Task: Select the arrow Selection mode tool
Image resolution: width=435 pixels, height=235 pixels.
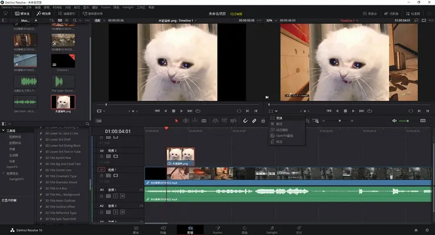Action: tap(176, 121)
